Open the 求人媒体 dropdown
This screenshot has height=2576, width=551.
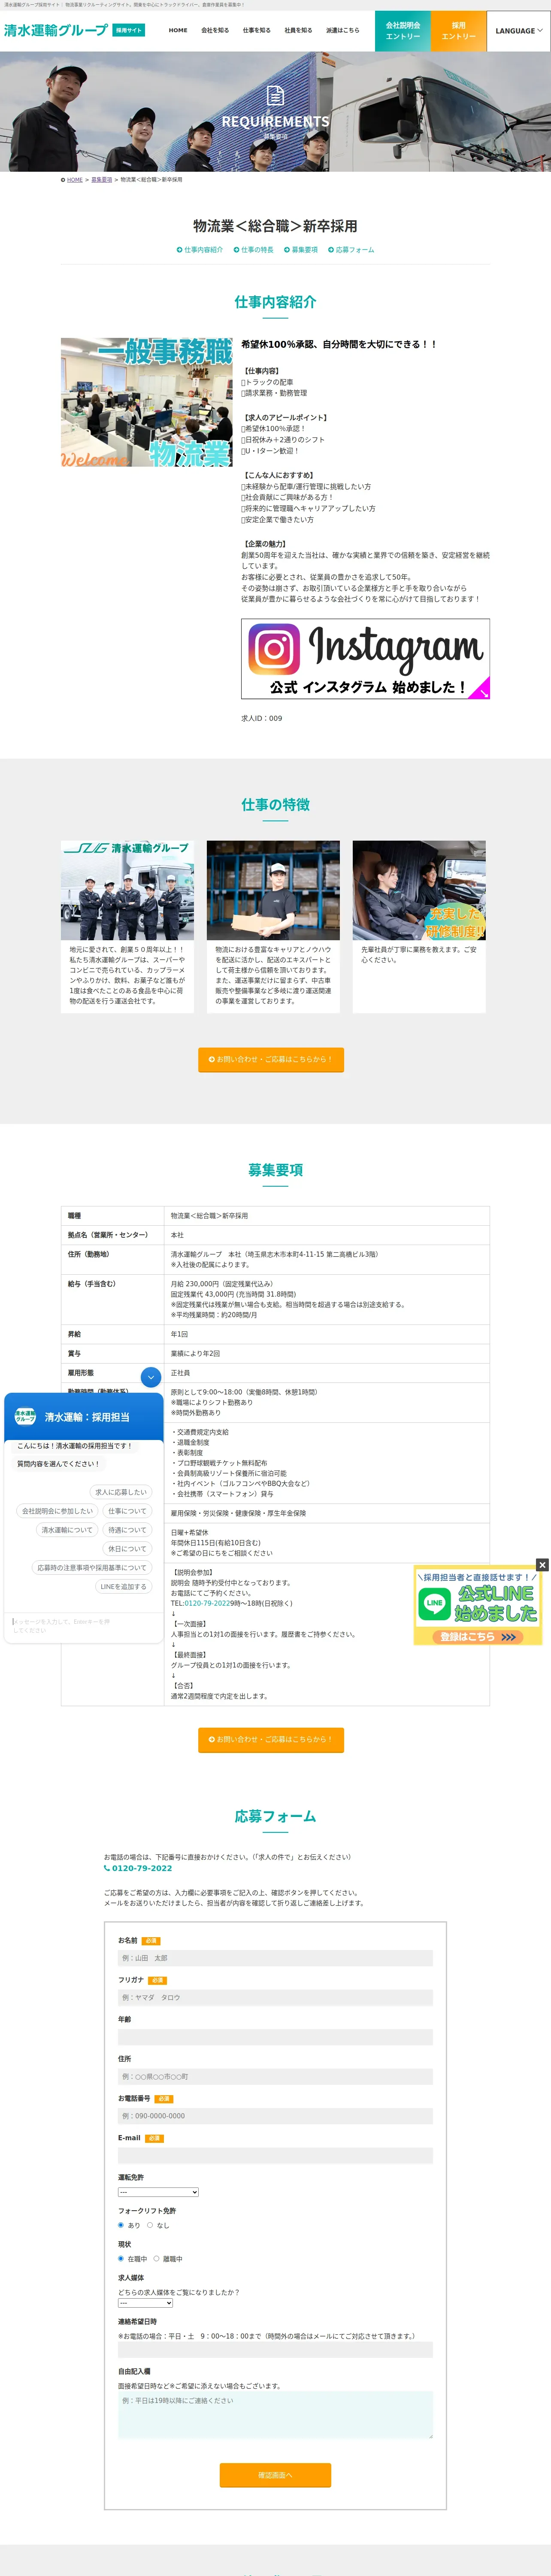pyautogui.click(x=145, y=2303)
